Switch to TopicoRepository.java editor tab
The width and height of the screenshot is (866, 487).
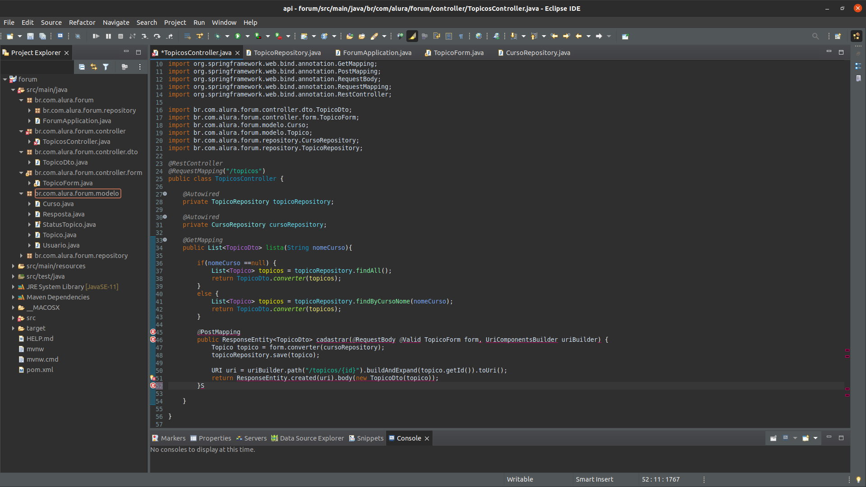click(283, 53)
